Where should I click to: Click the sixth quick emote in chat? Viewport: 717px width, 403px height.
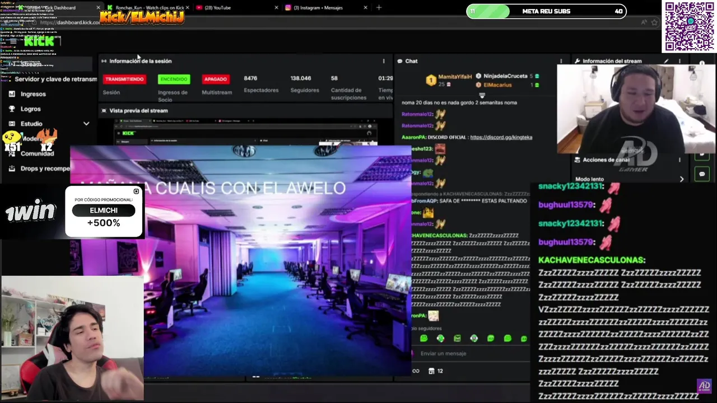508,339
